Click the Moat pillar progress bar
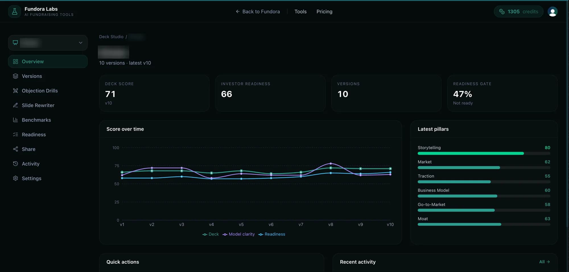569x272 pixels. coord(484,224)
